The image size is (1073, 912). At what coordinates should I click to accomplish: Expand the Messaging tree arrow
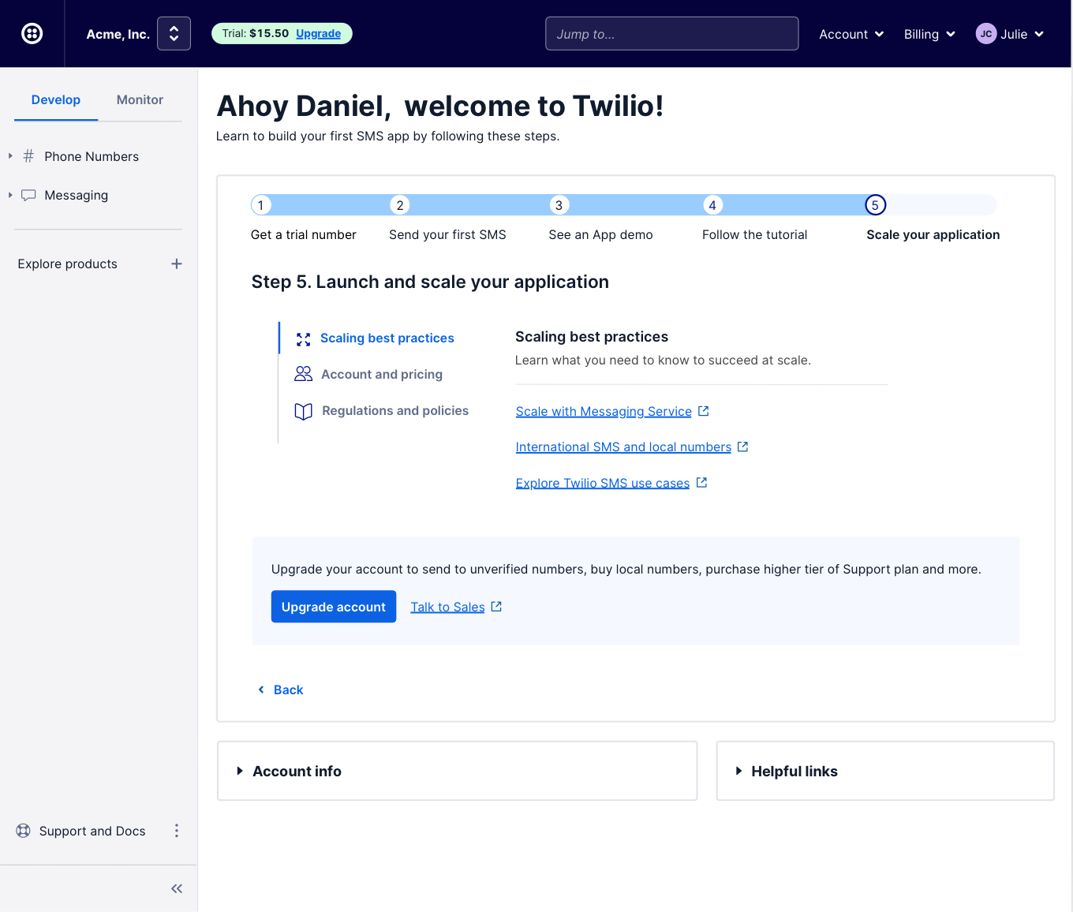[x=10, y=195]
